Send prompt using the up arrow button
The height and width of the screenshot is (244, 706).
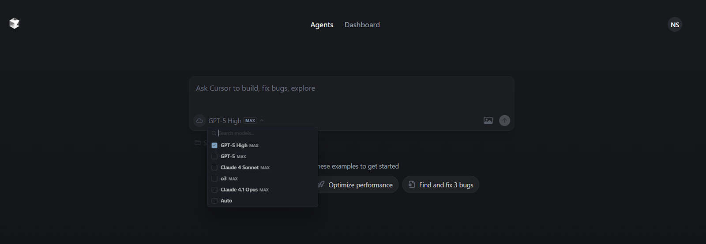point(504,121)
